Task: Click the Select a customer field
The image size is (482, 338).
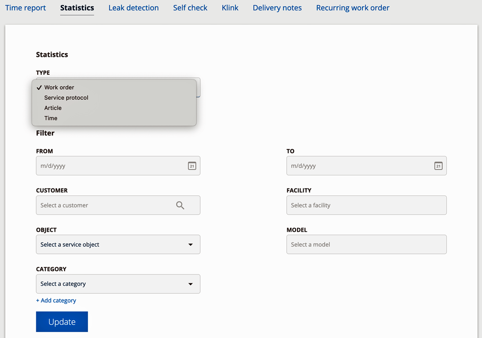Action: (118, 205)
